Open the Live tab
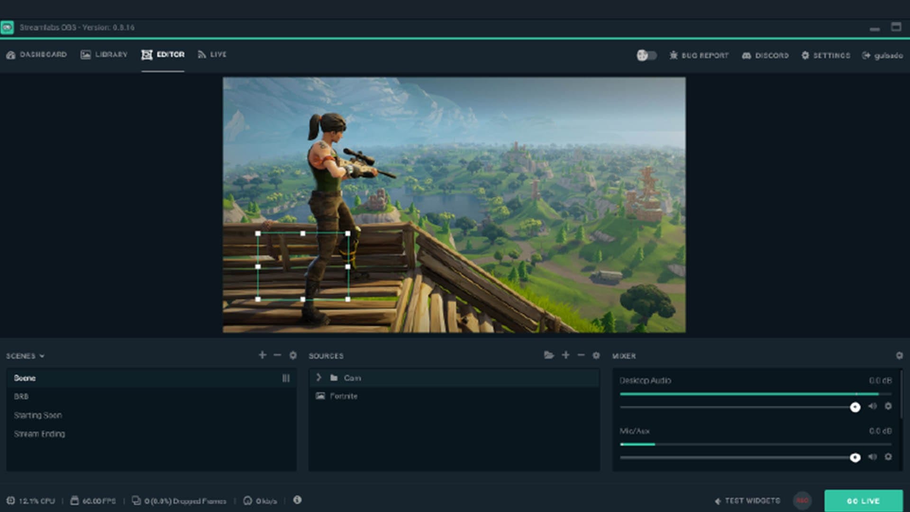 pyautogui.click(x=212, y=55)
